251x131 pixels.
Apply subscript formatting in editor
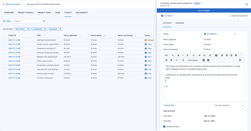pos(204,55)
